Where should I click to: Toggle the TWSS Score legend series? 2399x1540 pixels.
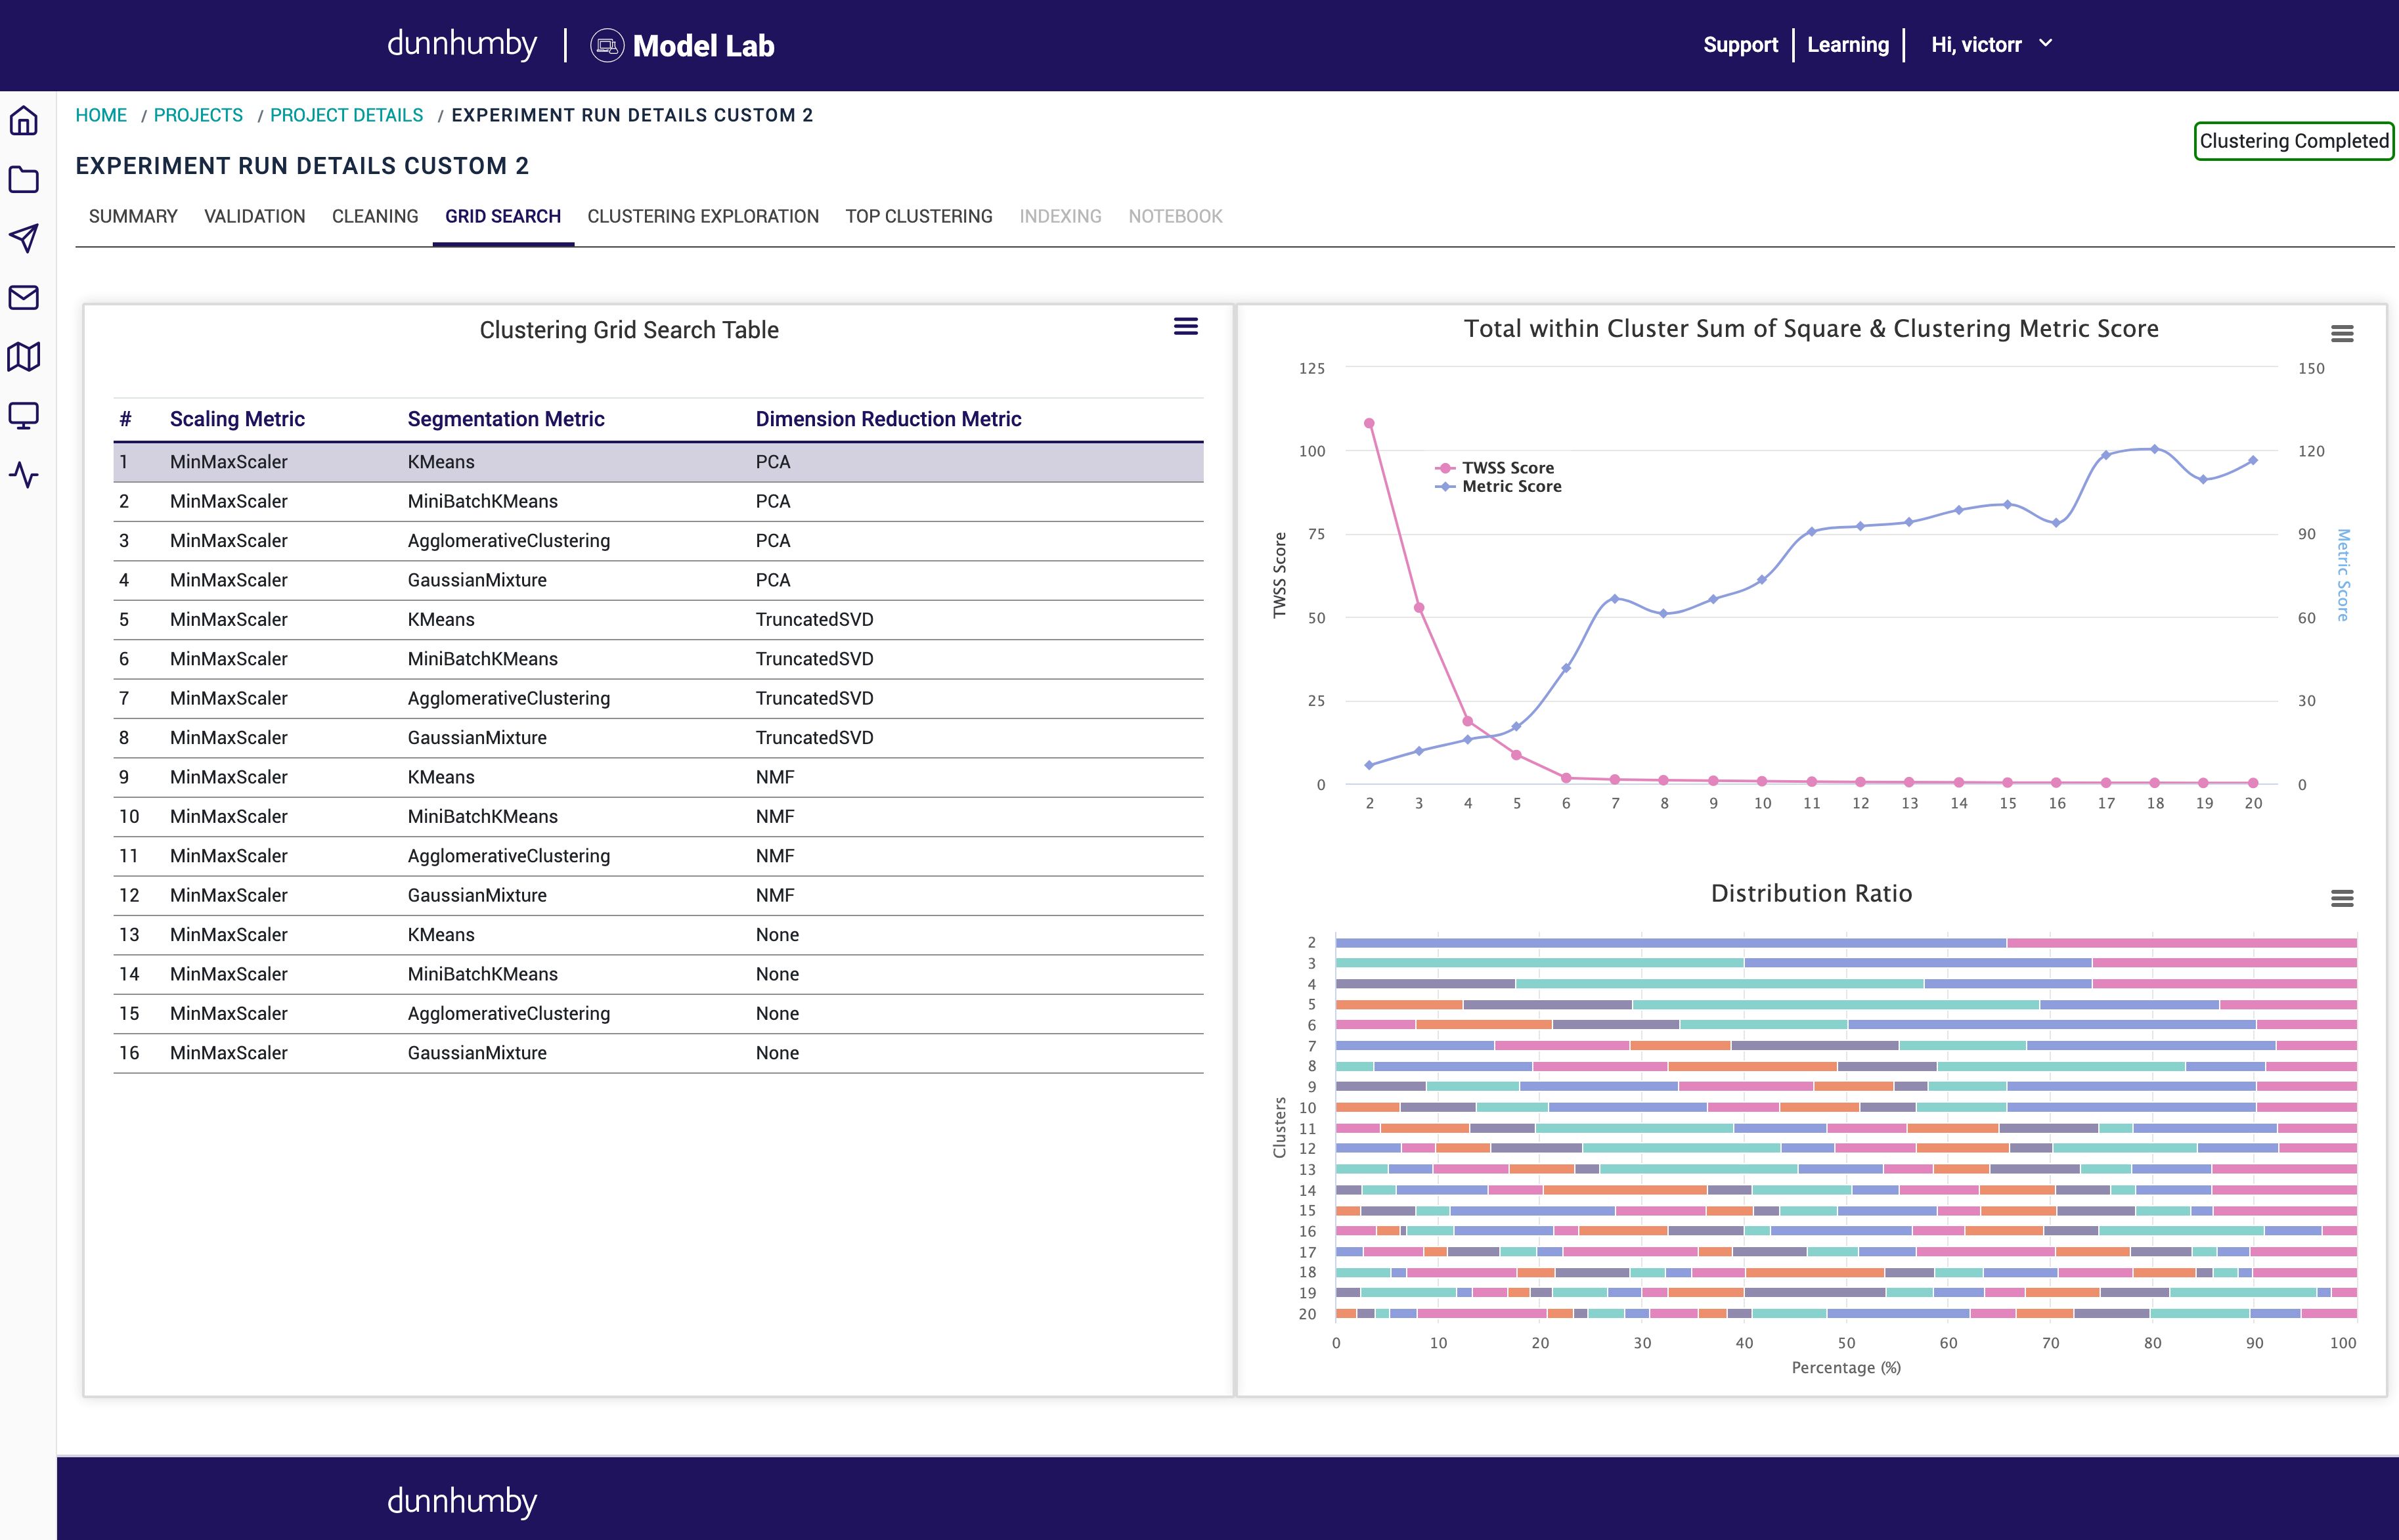(x=1495, y=468)
